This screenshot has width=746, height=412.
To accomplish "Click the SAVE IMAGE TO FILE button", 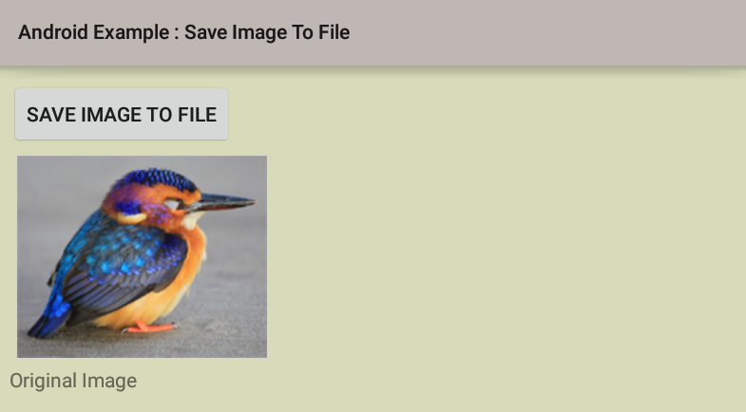I will (x=122, y=114).
